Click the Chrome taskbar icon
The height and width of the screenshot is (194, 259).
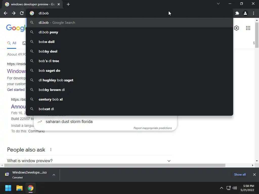point(31,188)
